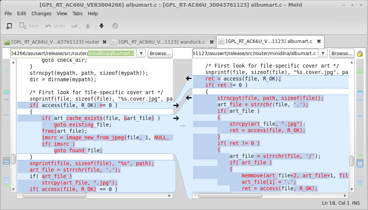The width and height of the screenshot is (368, 210).
Task: Click right pane scrollbar down arrow
Action: click(x=352, y=189)
